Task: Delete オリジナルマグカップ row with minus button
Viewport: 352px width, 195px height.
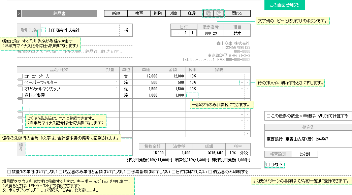Action: [247, 89]
